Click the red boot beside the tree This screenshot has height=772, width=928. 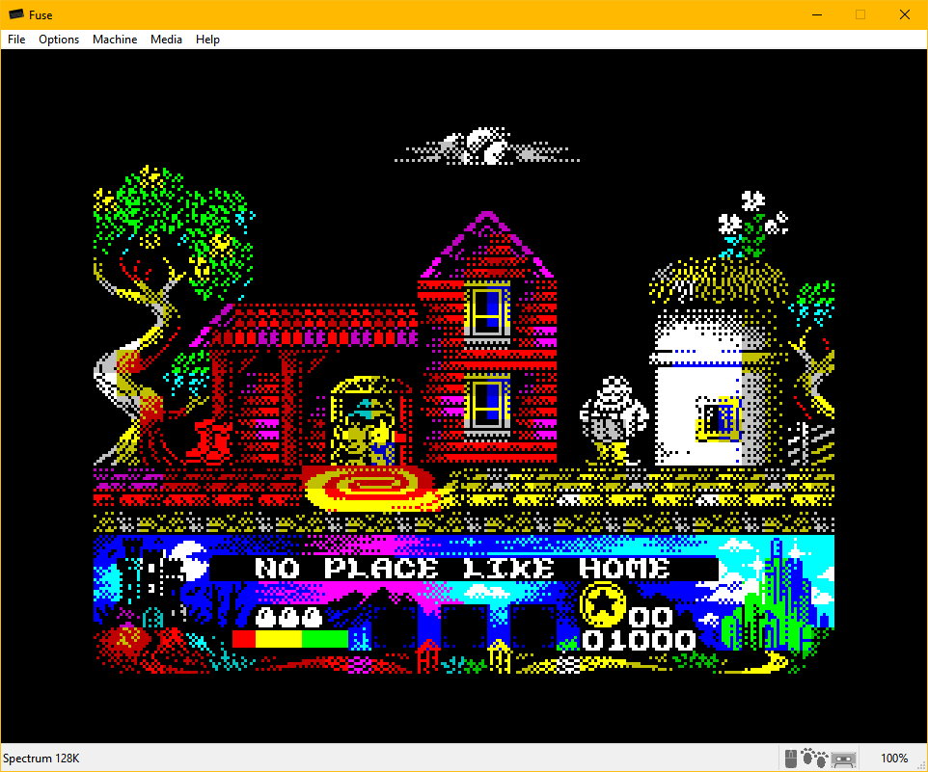pos(208,441)
